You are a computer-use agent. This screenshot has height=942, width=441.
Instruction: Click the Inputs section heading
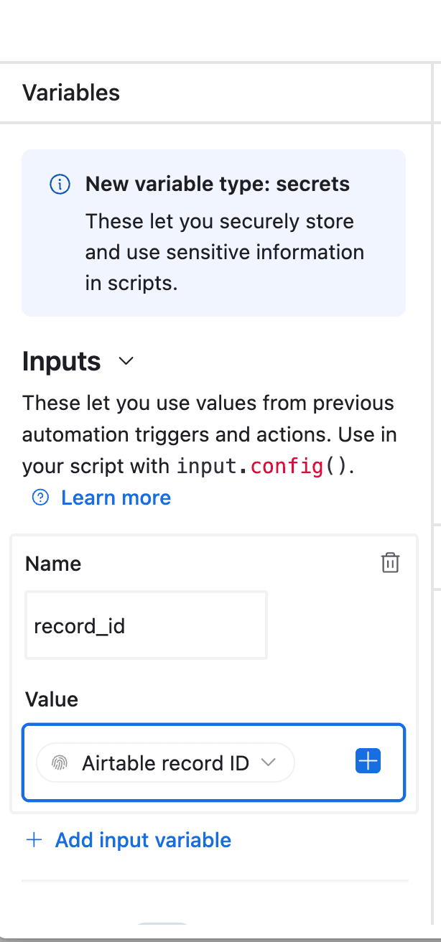coord(62,361)
